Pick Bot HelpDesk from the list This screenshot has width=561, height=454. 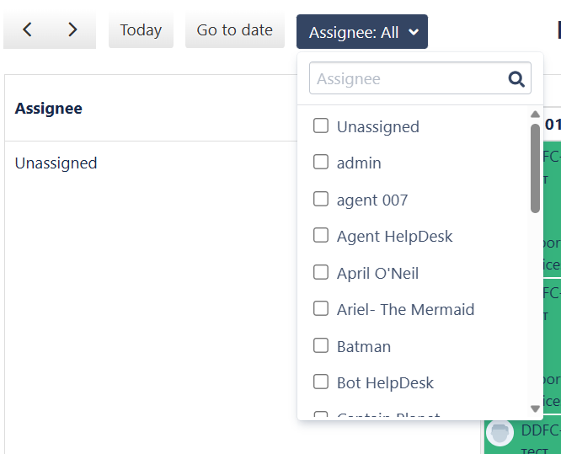(x=321, y=382)
